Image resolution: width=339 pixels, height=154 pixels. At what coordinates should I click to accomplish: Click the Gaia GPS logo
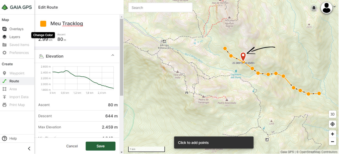click(x=17, y=7)
